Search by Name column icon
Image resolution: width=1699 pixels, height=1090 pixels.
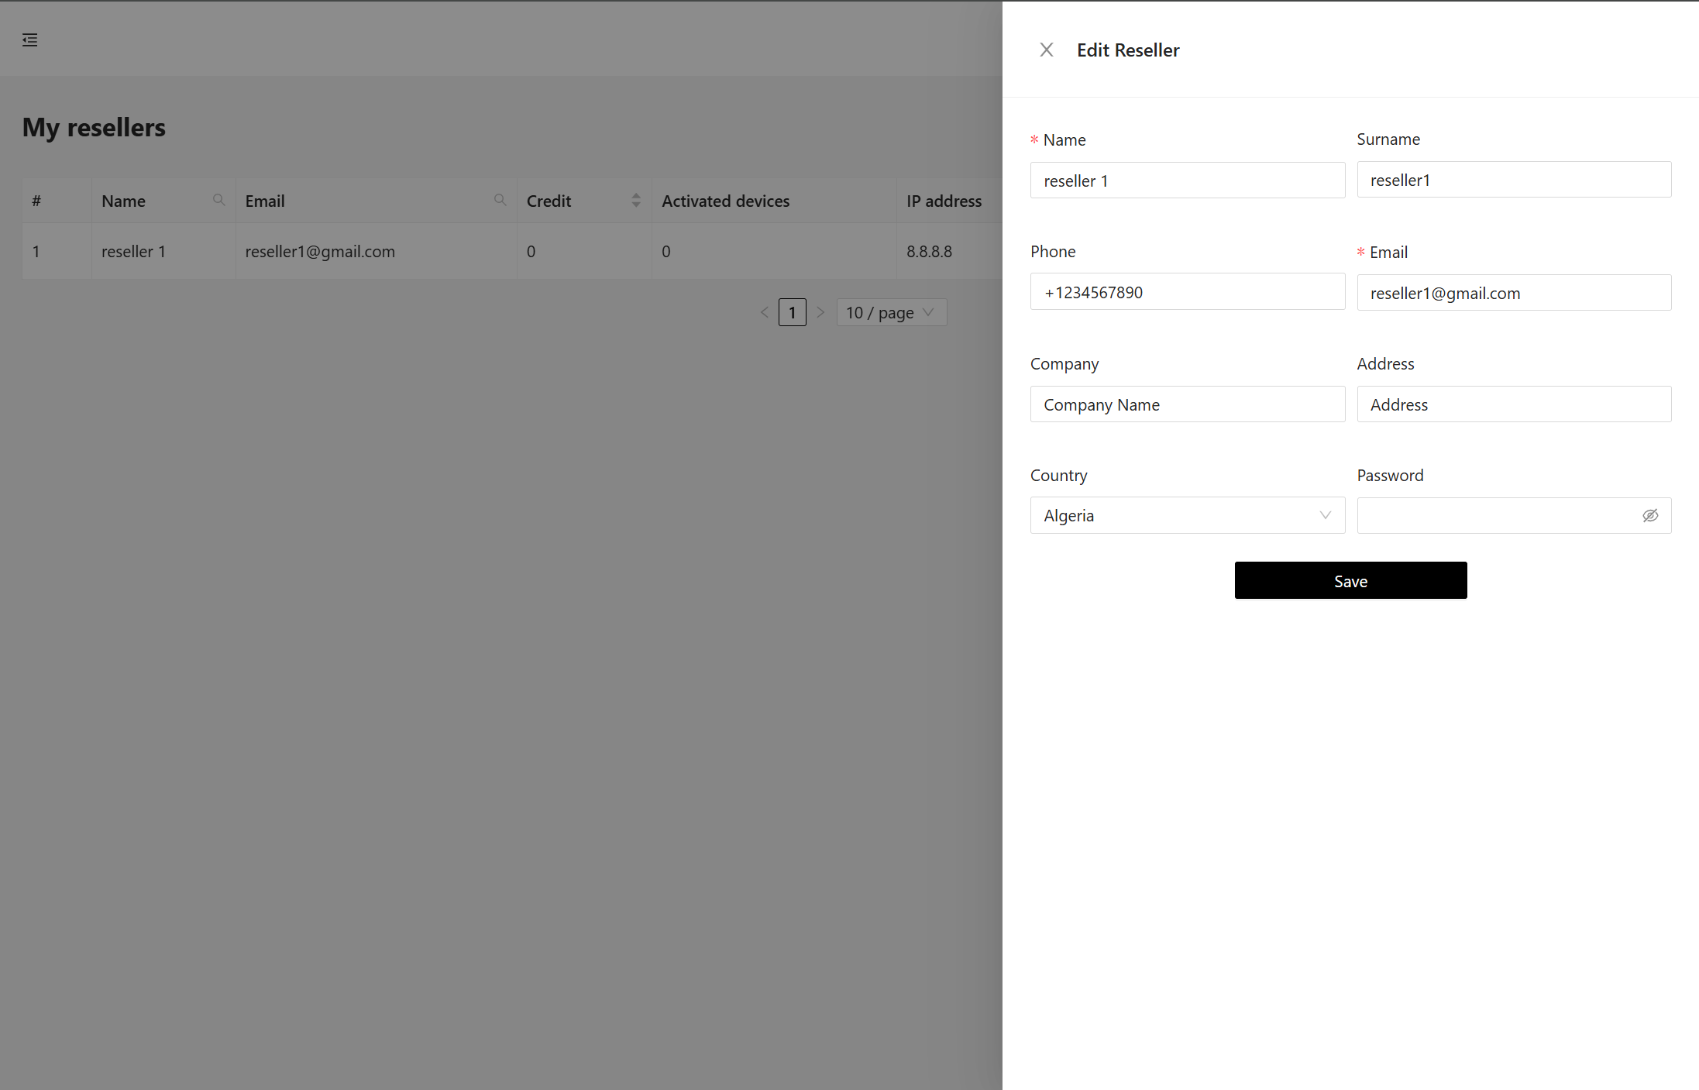[219, 201]
